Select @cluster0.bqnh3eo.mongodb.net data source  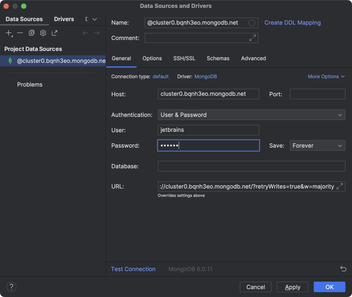click(x=53, y=61)
